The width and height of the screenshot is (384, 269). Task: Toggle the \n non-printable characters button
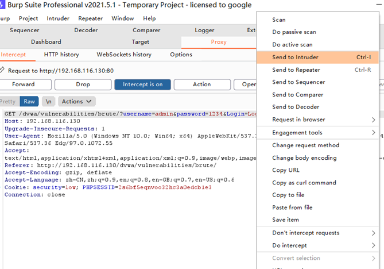pyautogui.click(x=48, y=102)
